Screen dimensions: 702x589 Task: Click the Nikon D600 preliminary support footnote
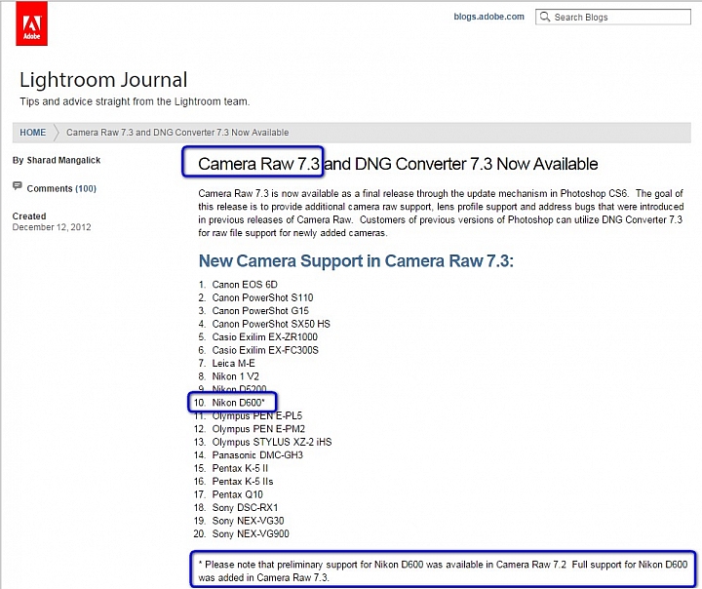click(x=443, y=570)
